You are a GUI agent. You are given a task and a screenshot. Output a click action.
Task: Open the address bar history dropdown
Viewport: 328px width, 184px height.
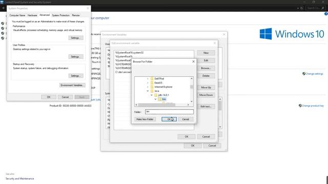(298, 8)
